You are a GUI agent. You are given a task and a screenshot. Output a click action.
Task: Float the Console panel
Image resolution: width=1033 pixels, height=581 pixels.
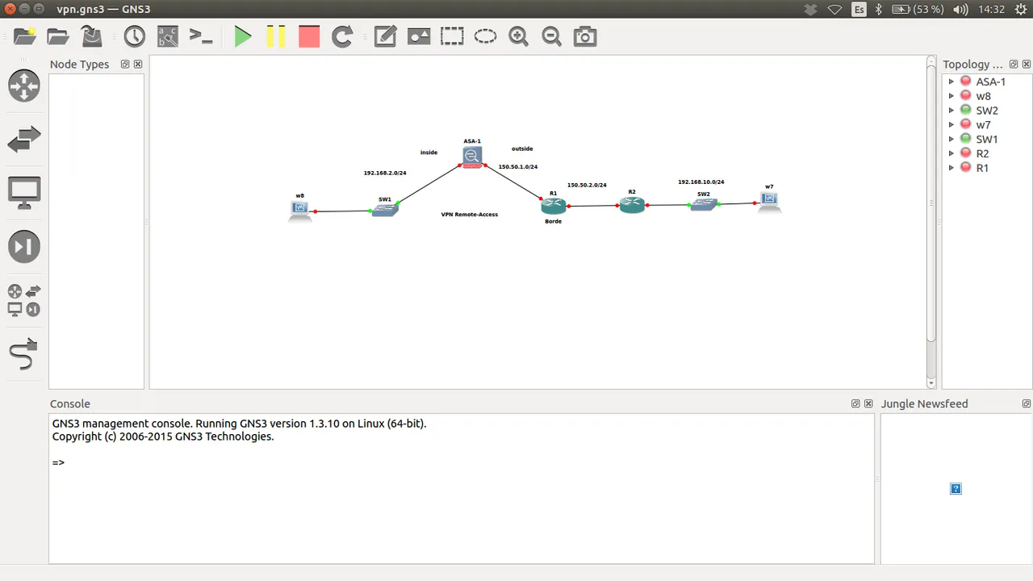(x=855, y=403)
